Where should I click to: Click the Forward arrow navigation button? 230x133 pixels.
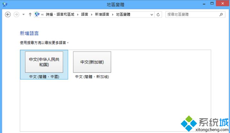point(16,14)
